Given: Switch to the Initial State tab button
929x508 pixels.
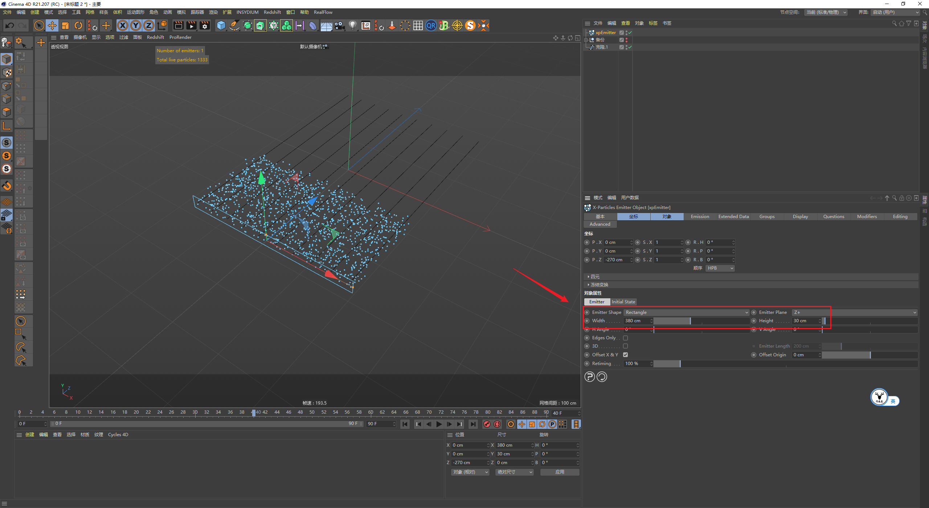Looking at the screenshot, I should [x=623, y=302].
